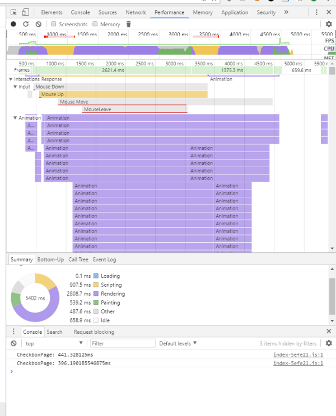
Task: Click the Rendering purple legend swatch
Action: pos(96,294)
